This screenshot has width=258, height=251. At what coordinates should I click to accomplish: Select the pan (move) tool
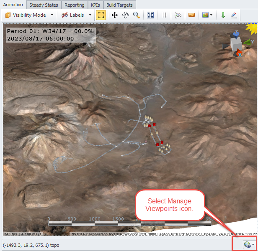coord(115,15)
